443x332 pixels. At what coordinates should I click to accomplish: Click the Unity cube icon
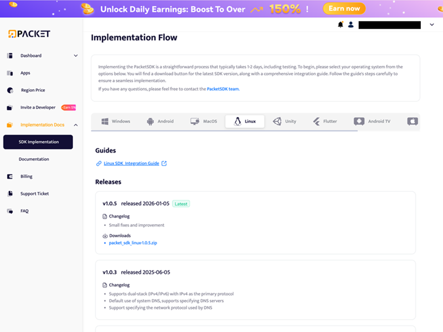277,121
